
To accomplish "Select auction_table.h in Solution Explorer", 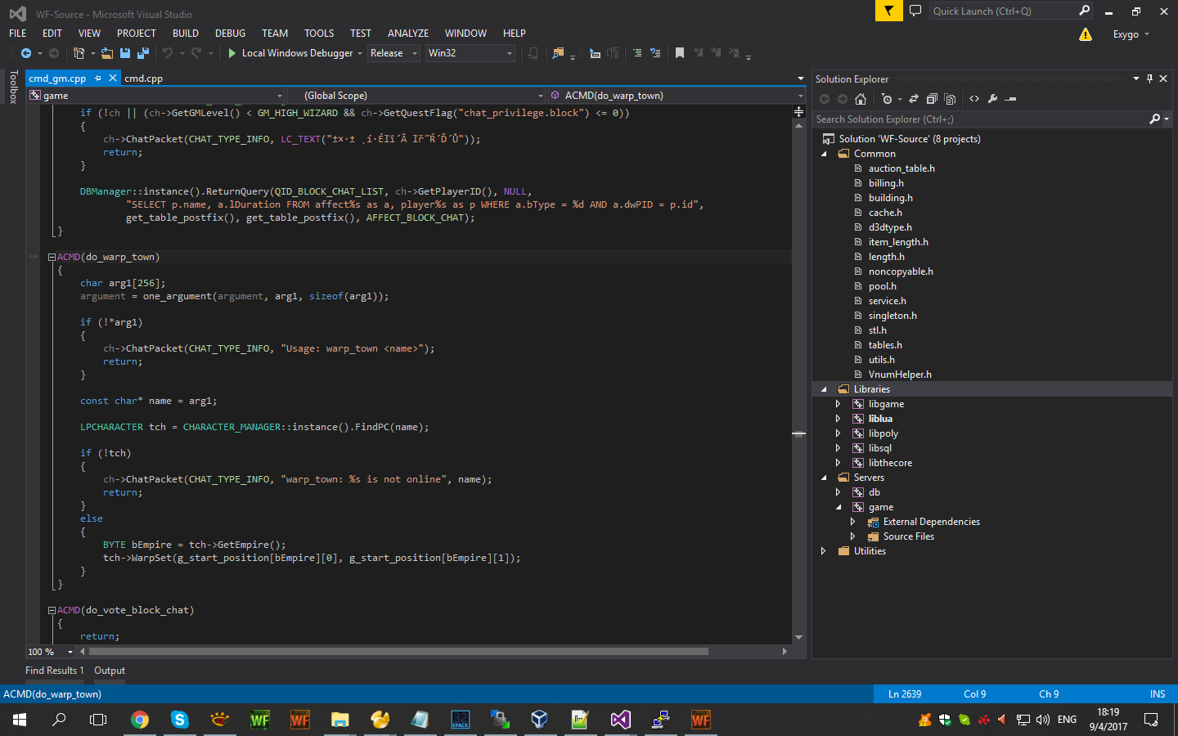I will pyautogui.click(x=901, y=168).
